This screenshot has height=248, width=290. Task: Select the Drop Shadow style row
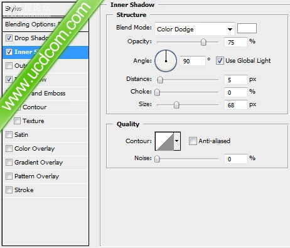pyautogui.click(x=46, y=38)
